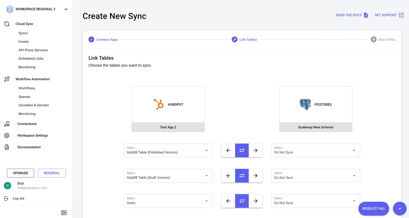
Task: Open Do Not Sync dropdown for Draft row
Action: click(x=316, y=176)
